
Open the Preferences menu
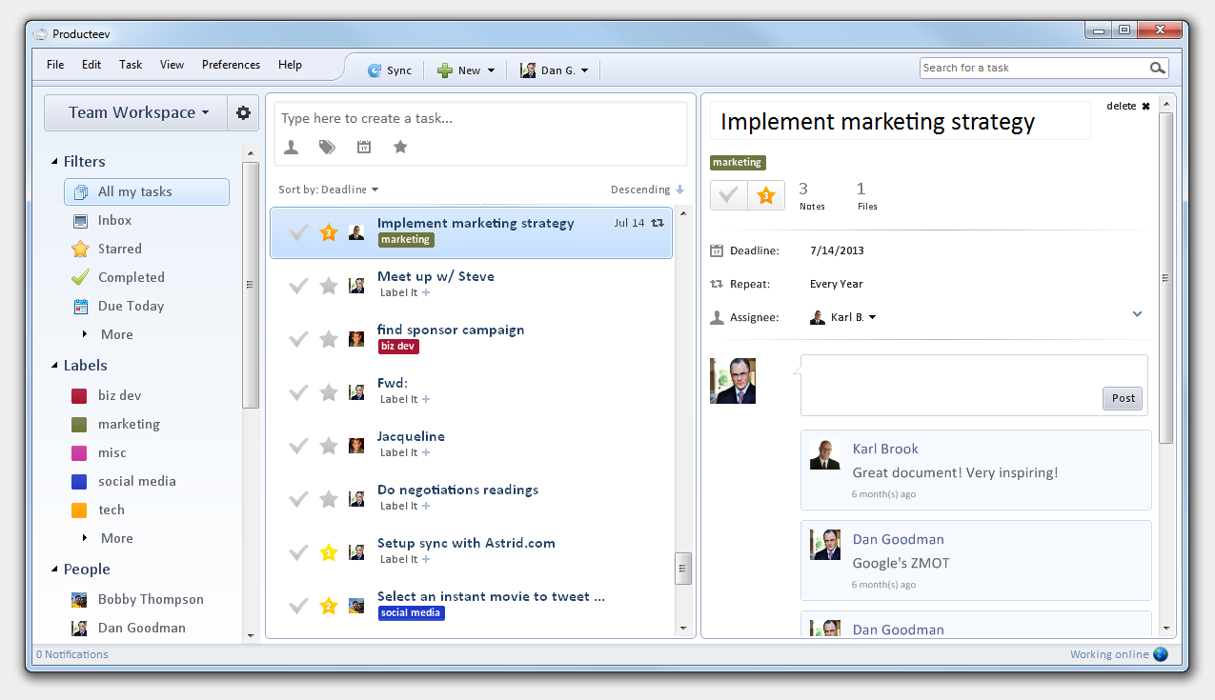coord(231,65)
